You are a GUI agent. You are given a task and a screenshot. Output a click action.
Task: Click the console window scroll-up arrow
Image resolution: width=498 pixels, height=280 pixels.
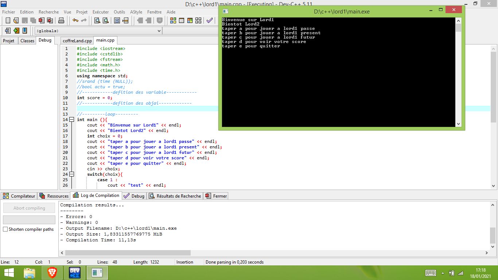(x=458, y=20)
